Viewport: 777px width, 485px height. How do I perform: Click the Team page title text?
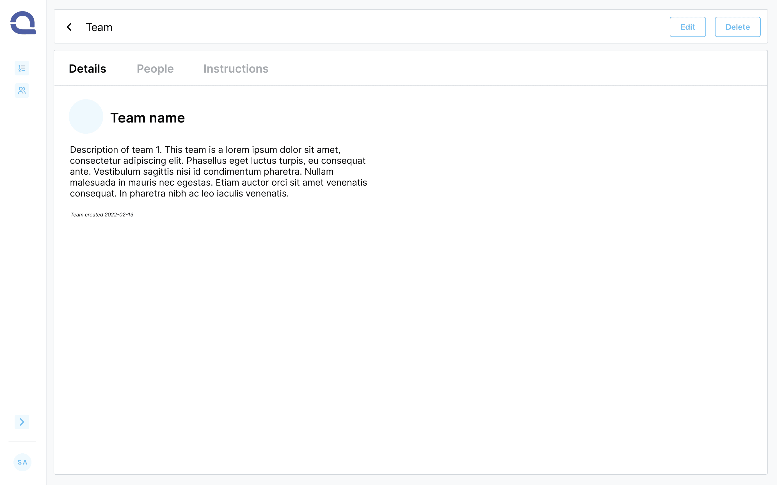(x=99, y=27)
